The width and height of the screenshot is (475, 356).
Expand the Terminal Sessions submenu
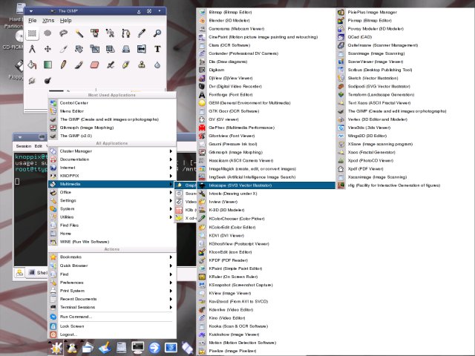pos(112,307)
